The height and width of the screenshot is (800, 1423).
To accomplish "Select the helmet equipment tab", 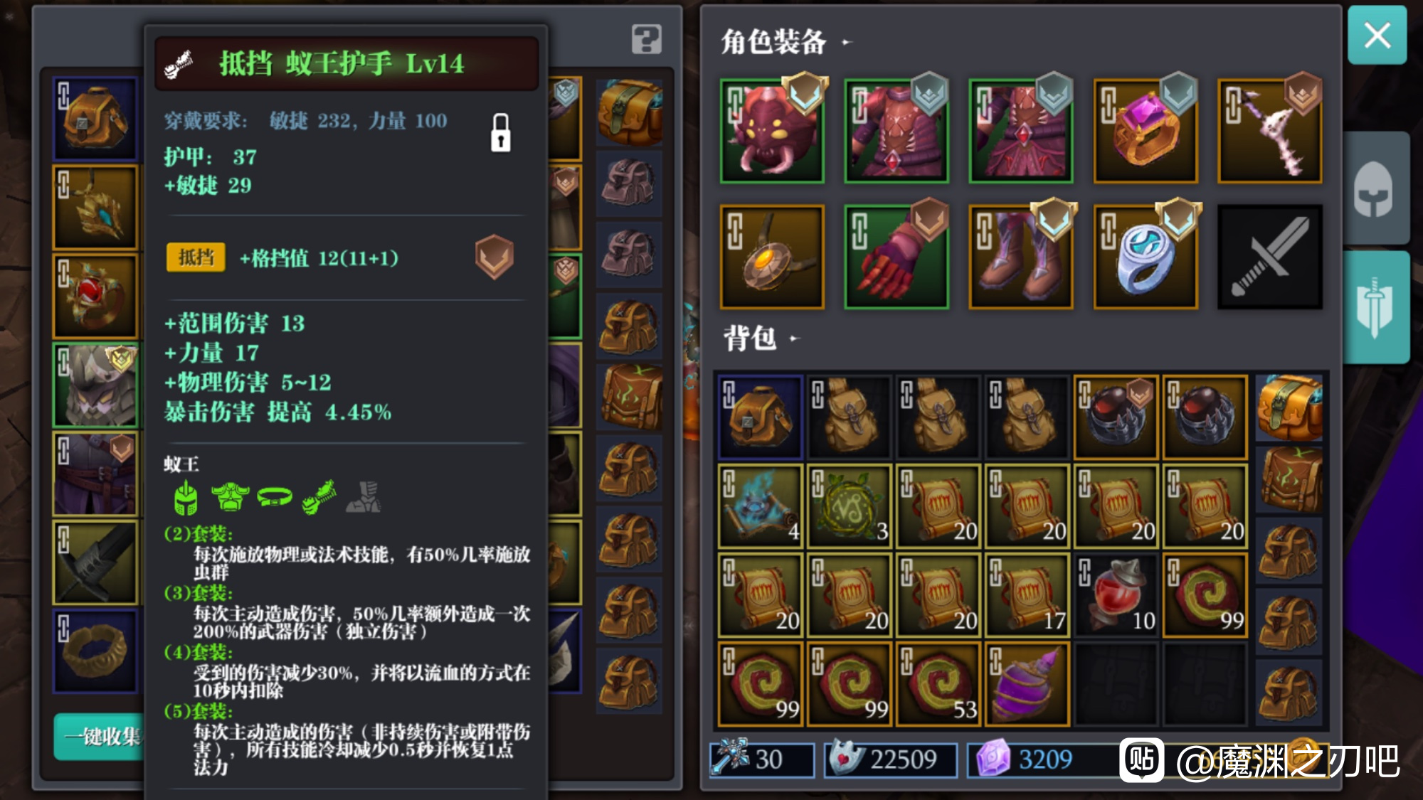I will tap(1375, 189).
